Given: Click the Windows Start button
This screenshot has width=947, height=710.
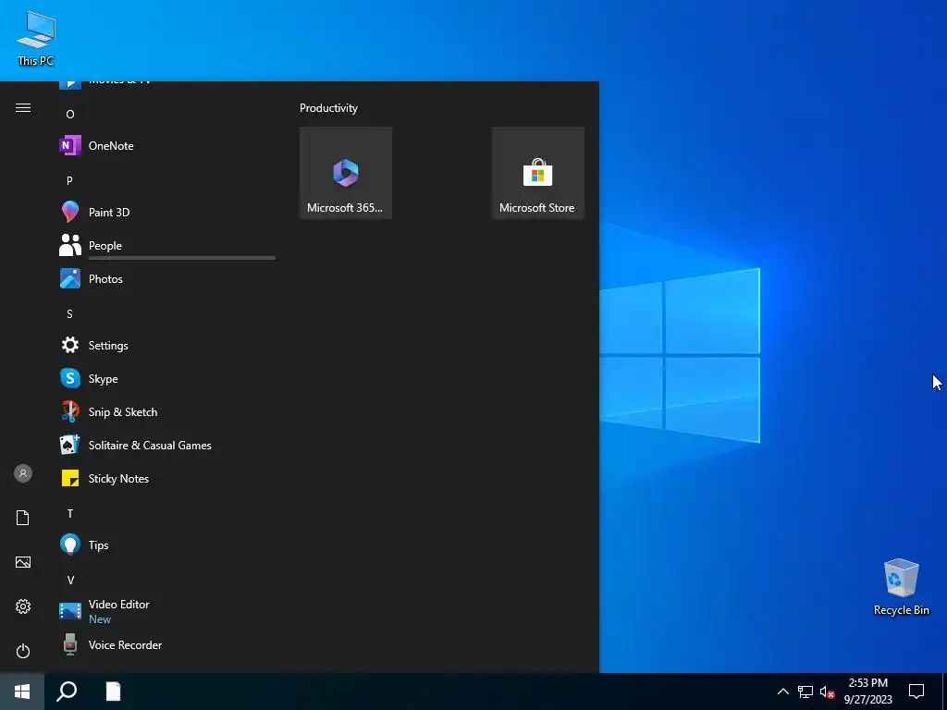Looking at the screenshot, I should point(22,692).
